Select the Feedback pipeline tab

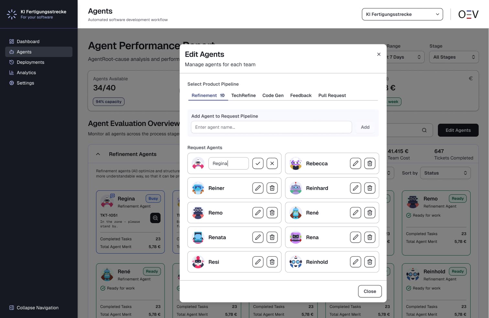(x=301, y=95)
